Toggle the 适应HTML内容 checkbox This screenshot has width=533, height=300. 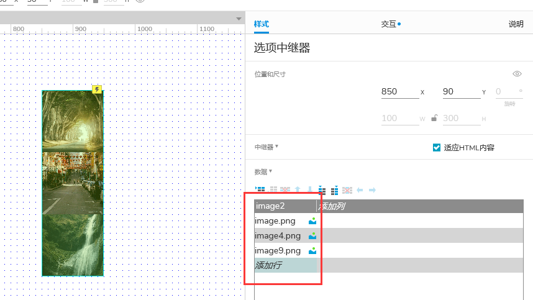pyautogui.click(x=437, y=147)
